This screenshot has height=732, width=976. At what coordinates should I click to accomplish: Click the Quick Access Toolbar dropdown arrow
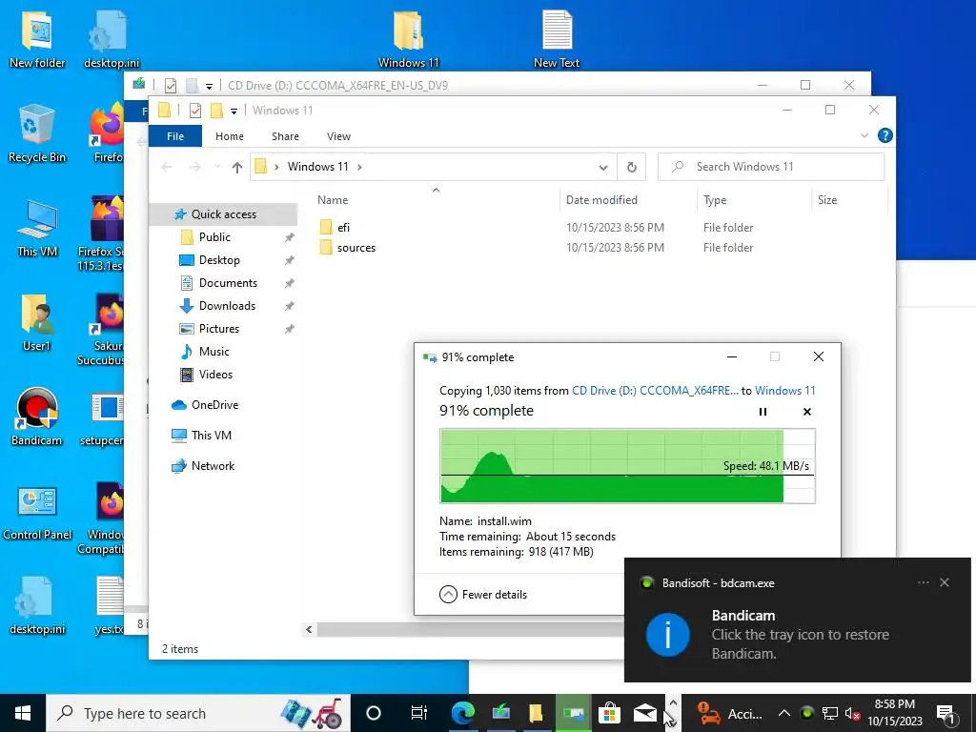tap(234, 111)
